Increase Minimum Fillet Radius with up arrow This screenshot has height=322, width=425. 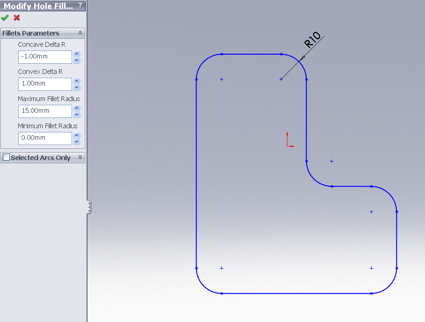click(77, 135)
